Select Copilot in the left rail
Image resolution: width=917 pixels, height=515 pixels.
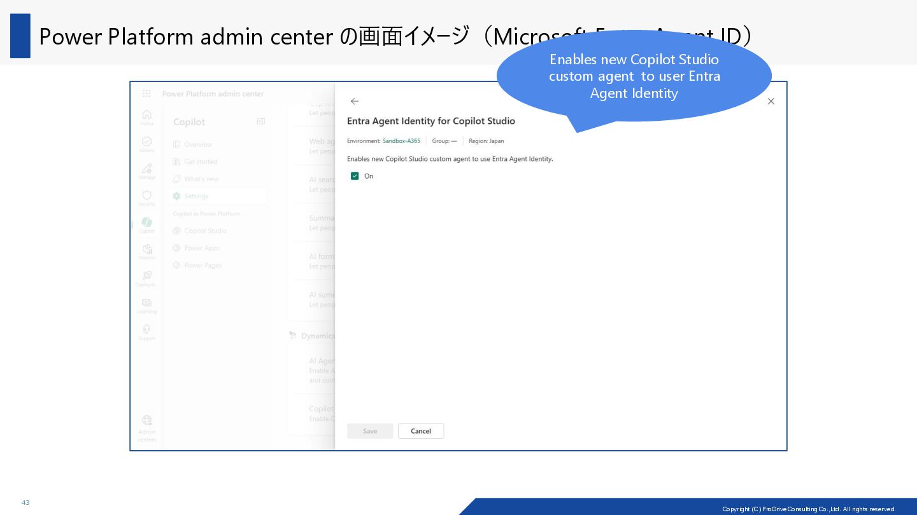click(x=146, y=224)
